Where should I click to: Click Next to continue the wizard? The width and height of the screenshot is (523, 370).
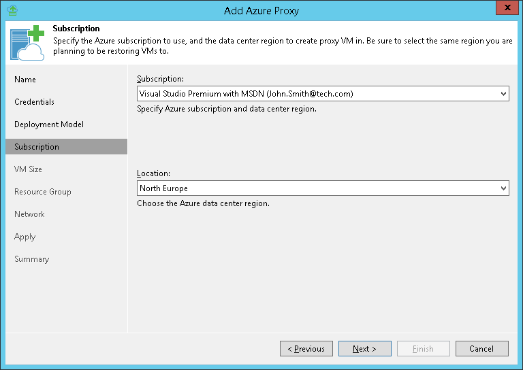pos(365,349)
